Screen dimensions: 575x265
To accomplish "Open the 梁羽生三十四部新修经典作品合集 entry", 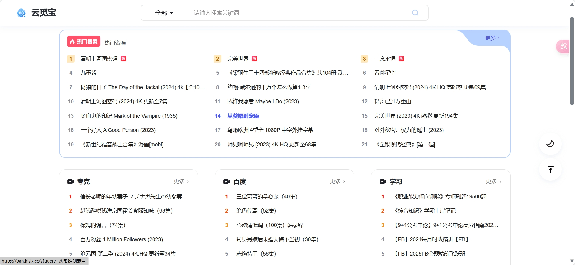I will [x=288, y=73].
